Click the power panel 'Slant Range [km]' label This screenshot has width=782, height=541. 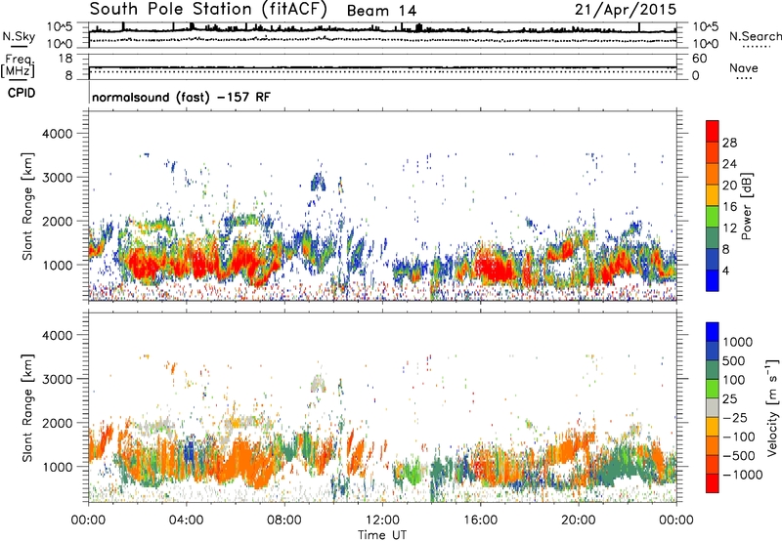[27, 206]
